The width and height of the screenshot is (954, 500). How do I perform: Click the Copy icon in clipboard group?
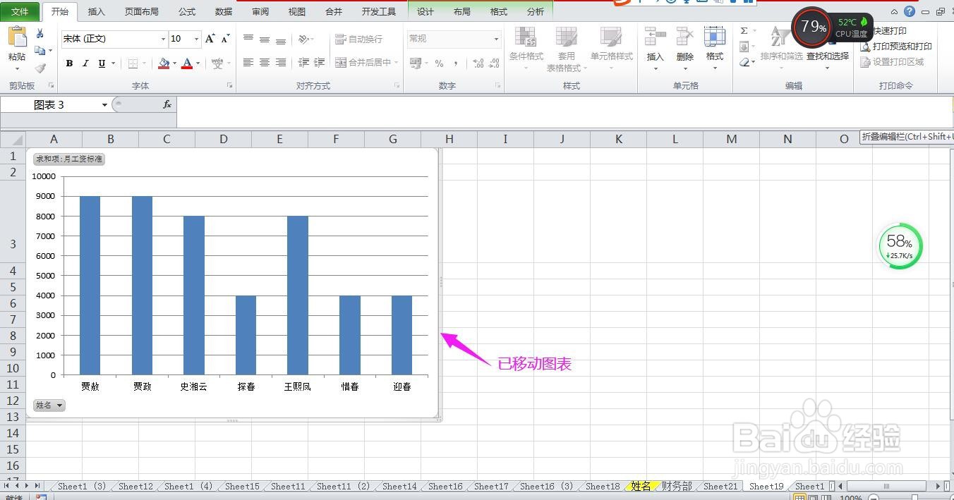40,51
